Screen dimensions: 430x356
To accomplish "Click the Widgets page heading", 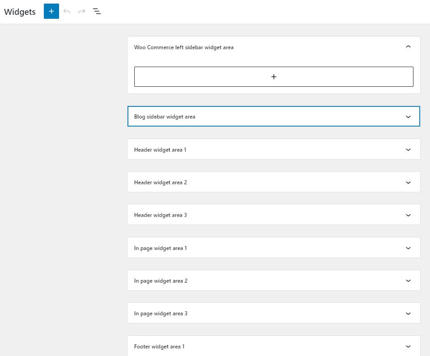I will pos(20,12).
